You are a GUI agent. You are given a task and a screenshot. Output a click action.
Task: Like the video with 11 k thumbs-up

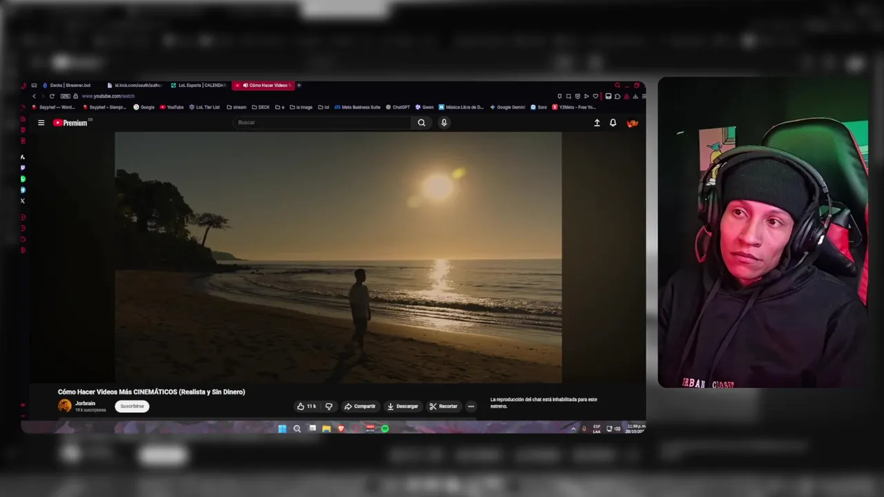[307, 407]
